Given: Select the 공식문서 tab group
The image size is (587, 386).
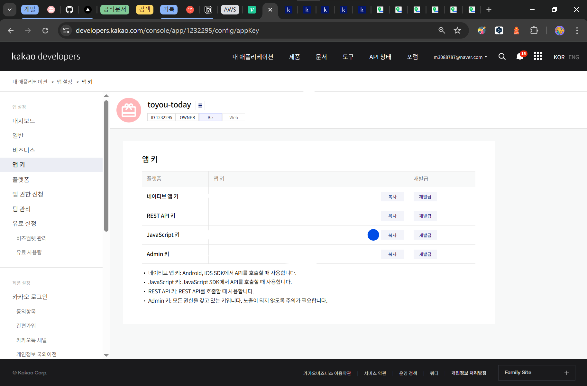Looking at the screenshot, I should tap(115, 9).
